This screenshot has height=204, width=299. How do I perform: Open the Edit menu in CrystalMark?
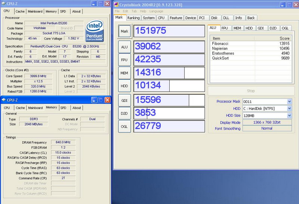(125, 11)
